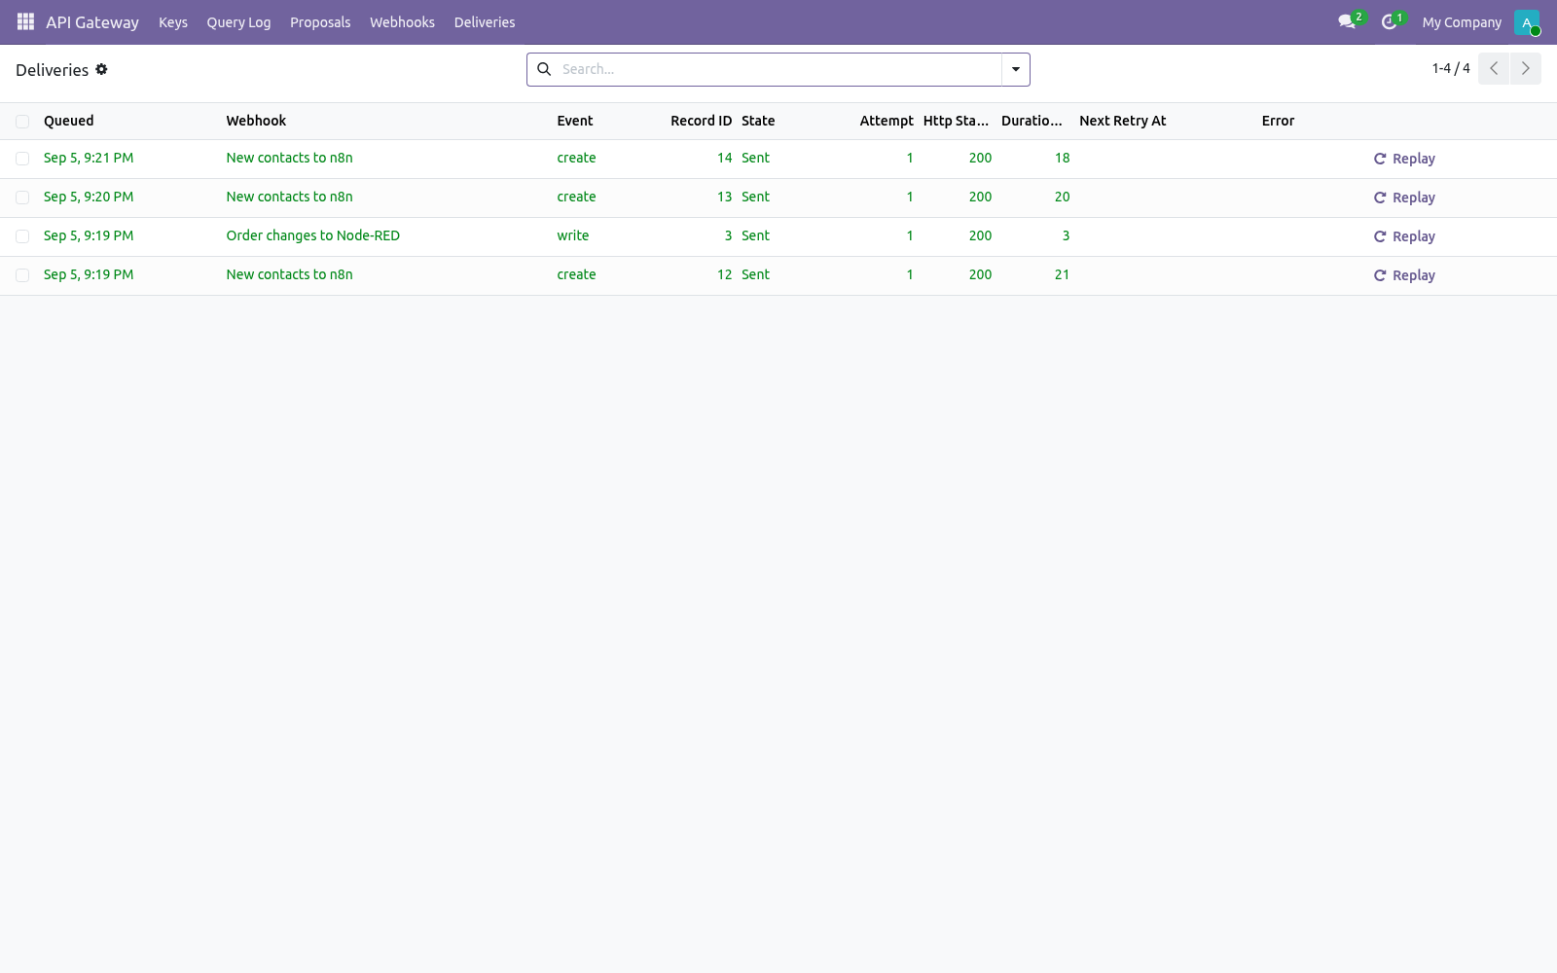The height and width of the screenshot is (973, 1557).
Task: Open the Proposals menu
Action: pos(320,22)
